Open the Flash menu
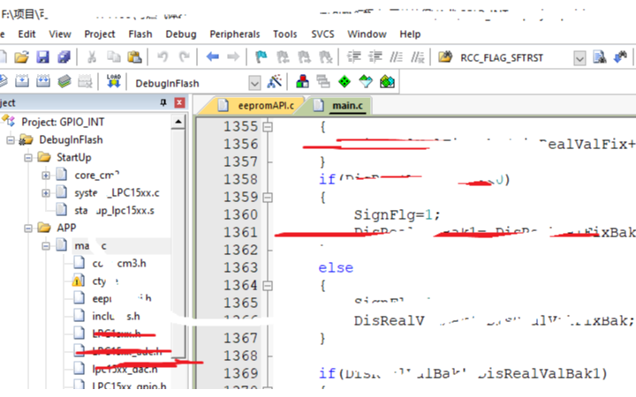This screenshot has width=636, height=397. (140, 34)
